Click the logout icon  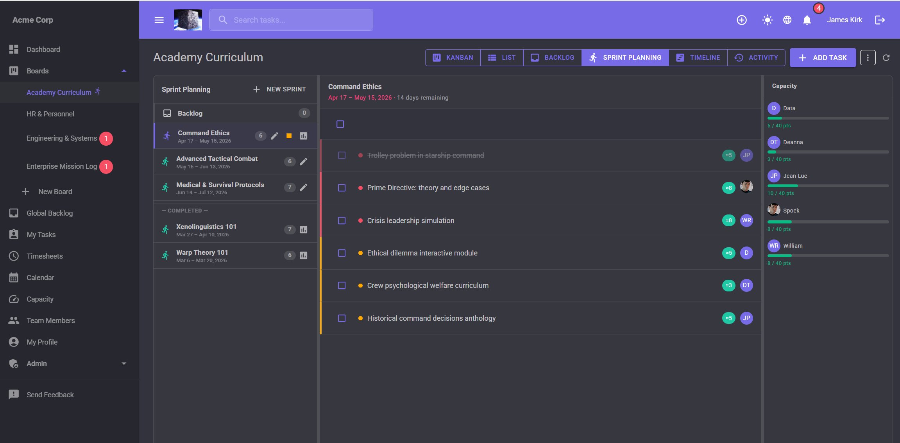[880, 20]
